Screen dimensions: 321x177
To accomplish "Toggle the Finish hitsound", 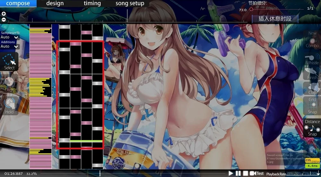I will pos(312,73).
